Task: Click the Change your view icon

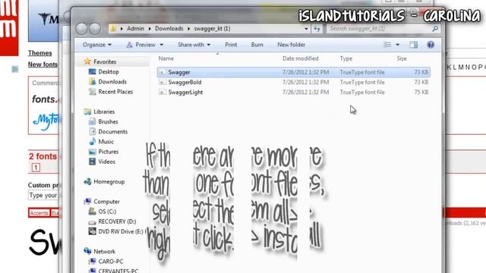Action: click(387, 45)
